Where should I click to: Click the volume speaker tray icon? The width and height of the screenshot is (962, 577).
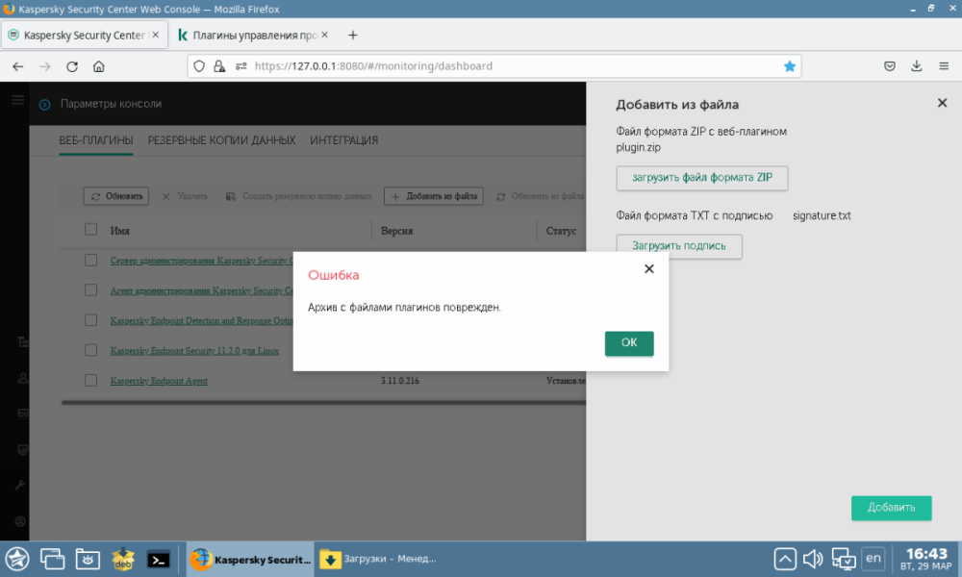[x=813, y=559]
